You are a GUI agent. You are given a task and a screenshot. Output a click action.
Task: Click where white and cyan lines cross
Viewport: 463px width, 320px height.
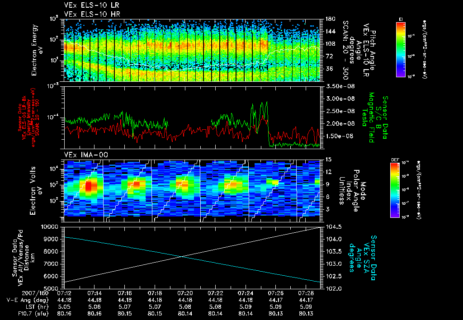point(182,257)
